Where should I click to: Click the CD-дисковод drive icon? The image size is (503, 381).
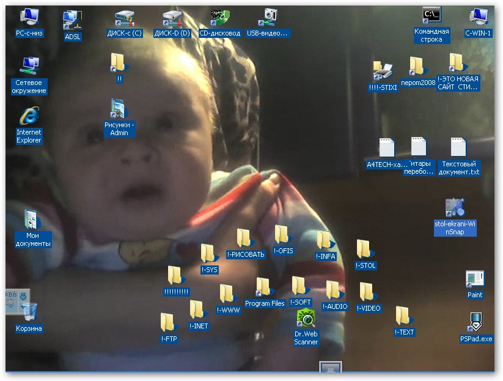[x=219, y=18]
